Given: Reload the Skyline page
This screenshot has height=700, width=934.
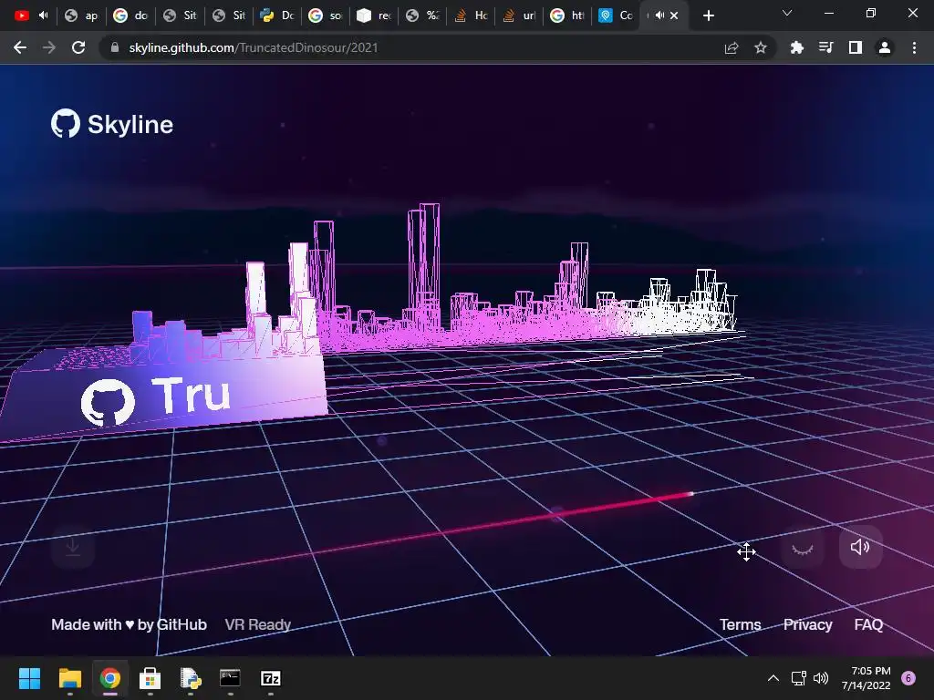Looking at the screenshot, I should [78, 47].
